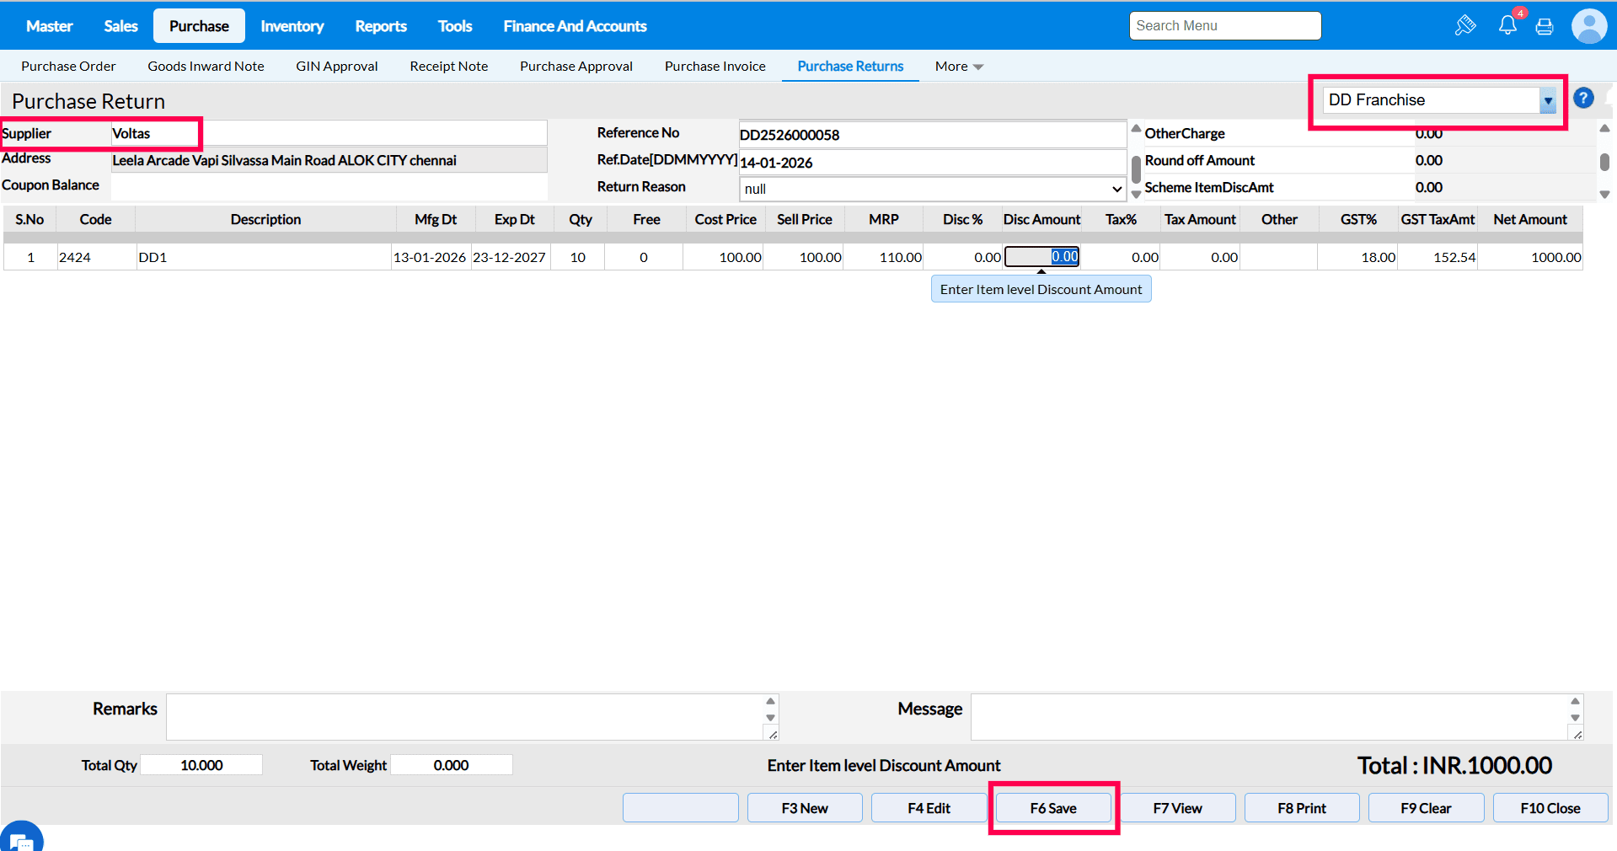The width and height of the screenshot is (1617, 851).
Task: Open the Finance And Accounts menu
Action: click(x=575, y=26)
